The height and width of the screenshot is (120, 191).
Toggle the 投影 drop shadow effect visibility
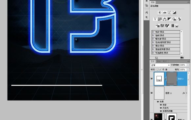click(161, 105)
